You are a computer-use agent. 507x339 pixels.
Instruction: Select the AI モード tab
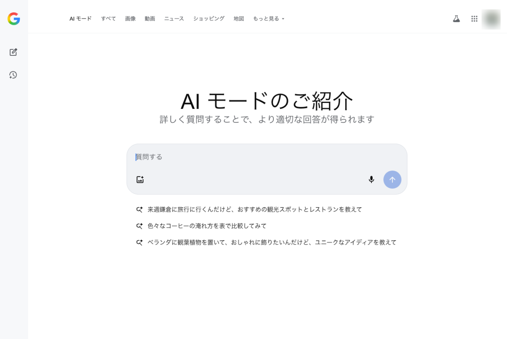[81, 19]
